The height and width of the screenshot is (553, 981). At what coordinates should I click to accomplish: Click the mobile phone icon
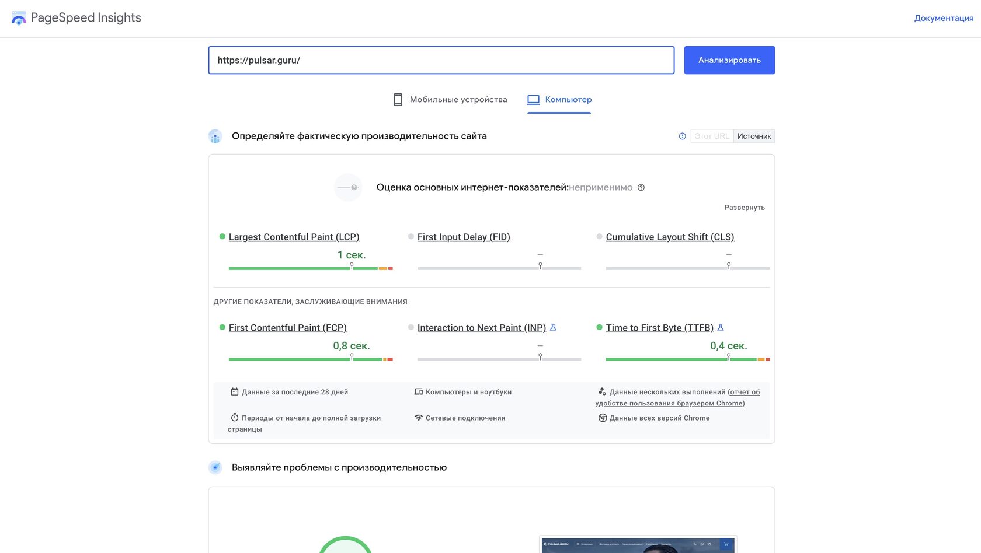click(x=398, y=100)
